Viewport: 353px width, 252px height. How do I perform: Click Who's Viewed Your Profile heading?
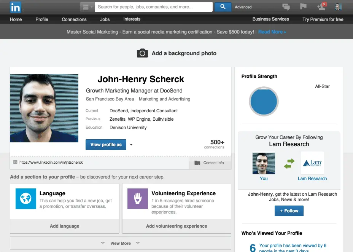(272, 233)
